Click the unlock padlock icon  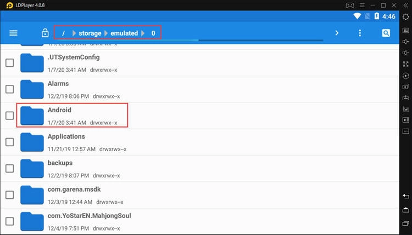click(45, 33)
